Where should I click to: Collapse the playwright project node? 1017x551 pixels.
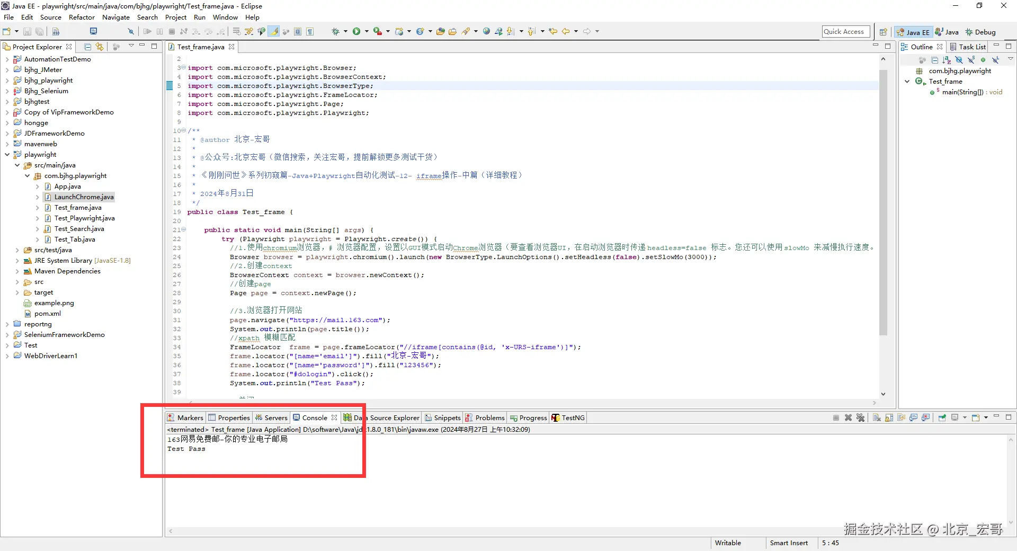[x=7, y=155]
